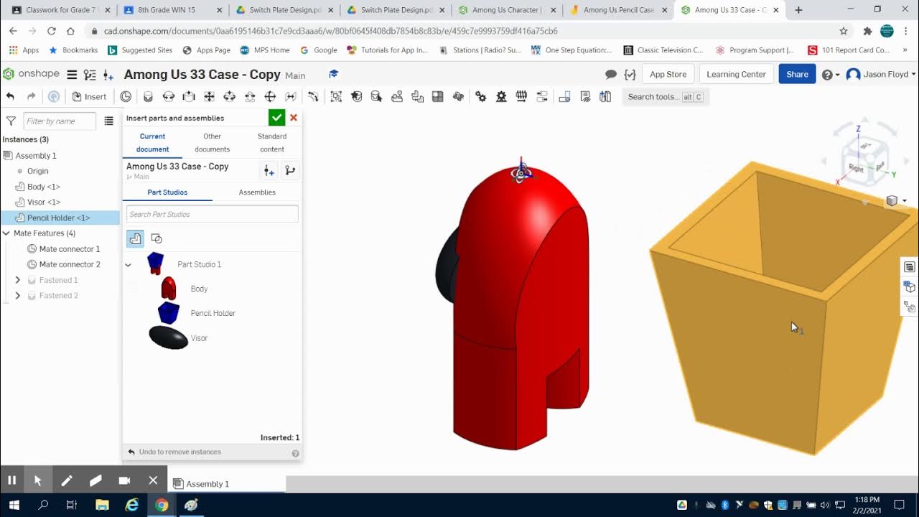Open the Jason Floyd account menu

881,75
